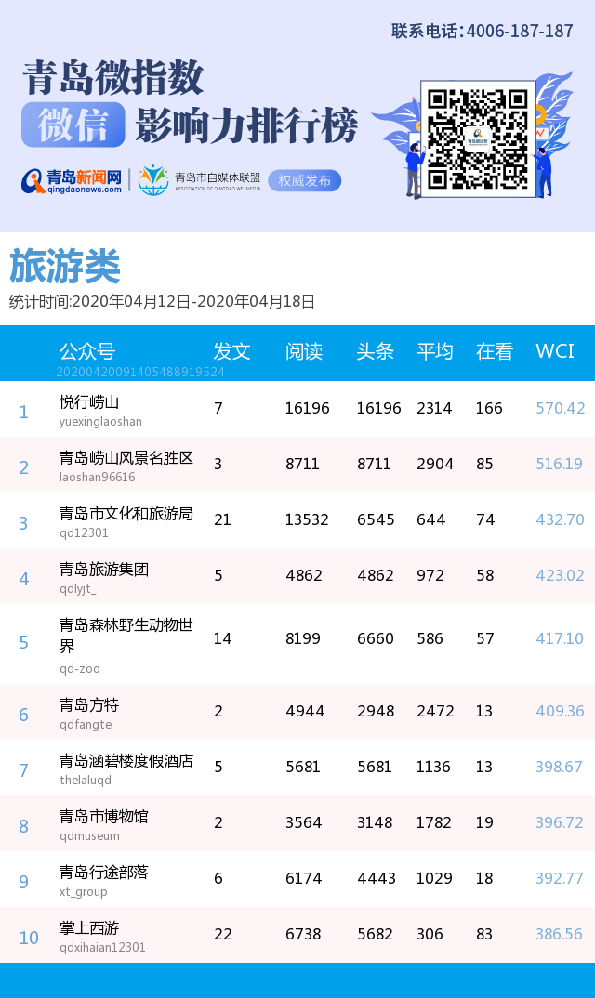Screen dimensions: 595x998
Task: Click the 阅读 column header
Action: pyautogui.click(x=304, y=351)
